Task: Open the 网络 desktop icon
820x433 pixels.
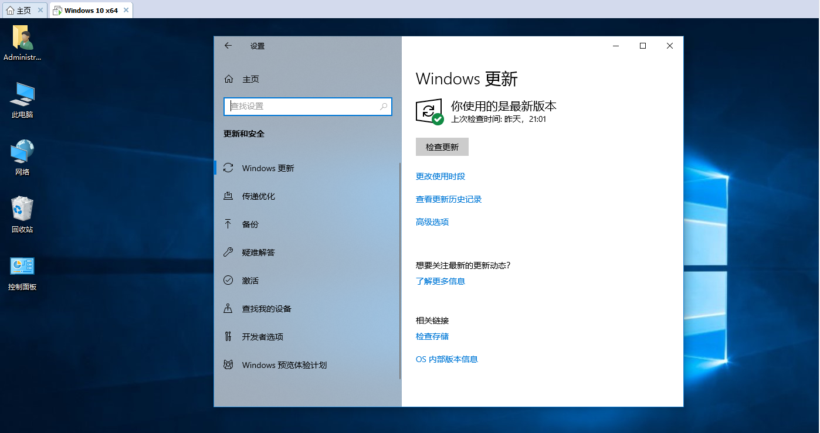Action: point(22,152)
